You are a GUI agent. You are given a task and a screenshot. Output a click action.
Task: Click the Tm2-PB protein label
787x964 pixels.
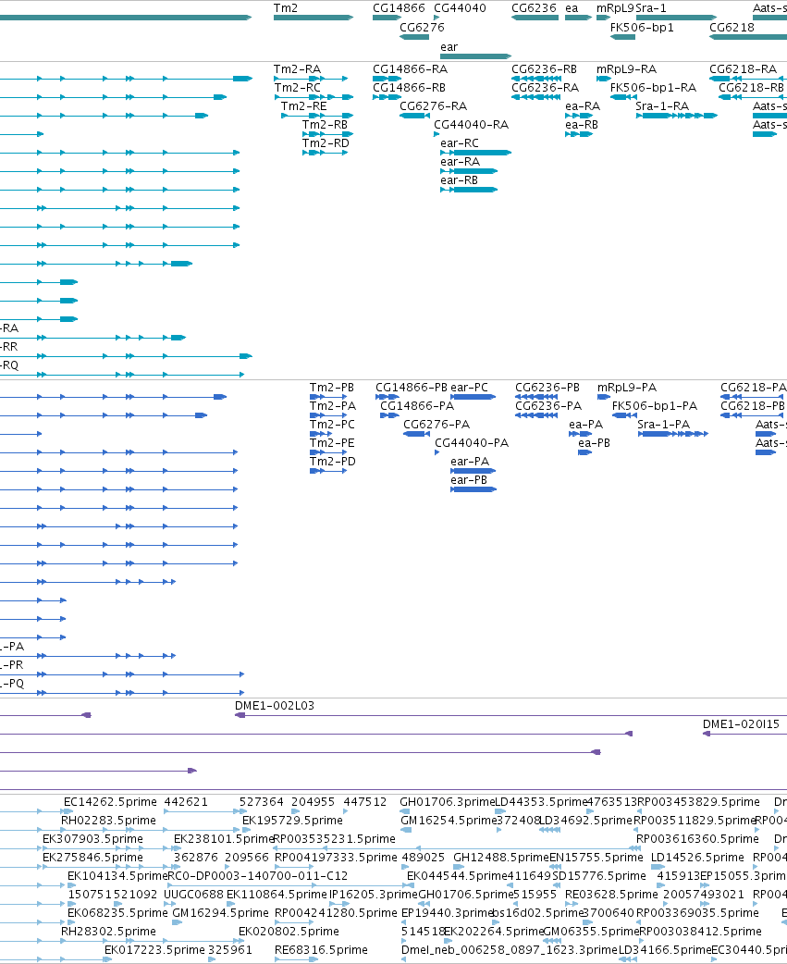332,388
